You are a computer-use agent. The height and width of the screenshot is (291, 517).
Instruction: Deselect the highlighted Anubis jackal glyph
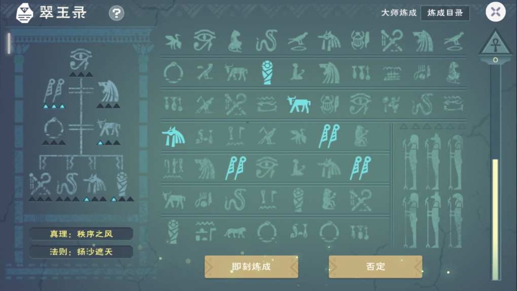(173, 136)
